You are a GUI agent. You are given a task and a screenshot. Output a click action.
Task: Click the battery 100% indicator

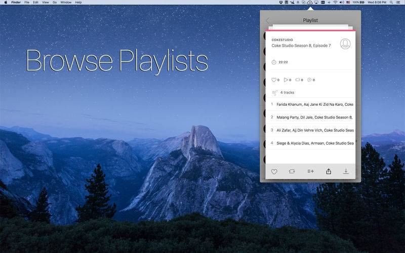click(358, 3)
